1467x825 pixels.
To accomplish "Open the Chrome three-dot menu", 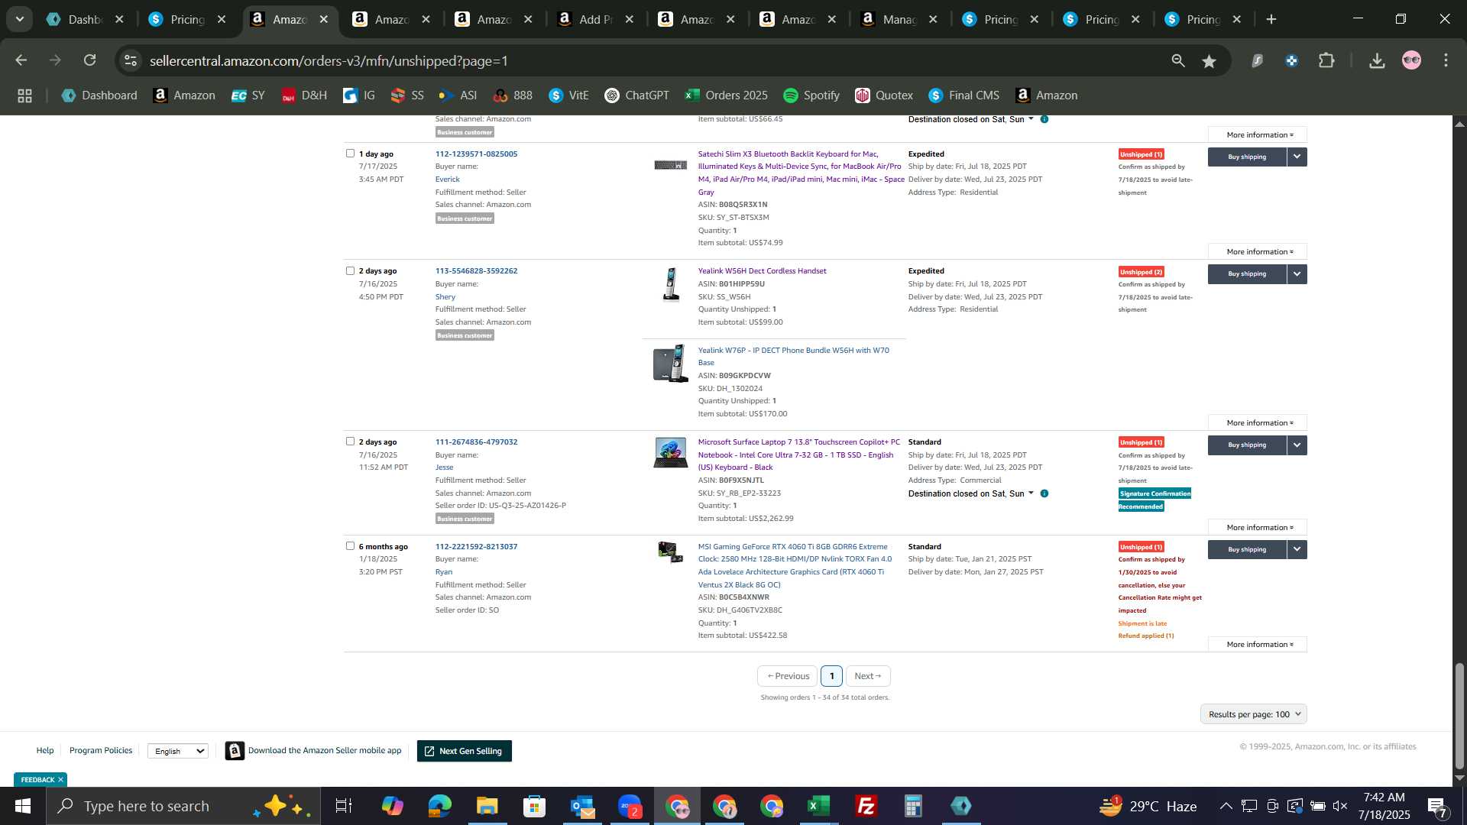I will [1446, 60].
